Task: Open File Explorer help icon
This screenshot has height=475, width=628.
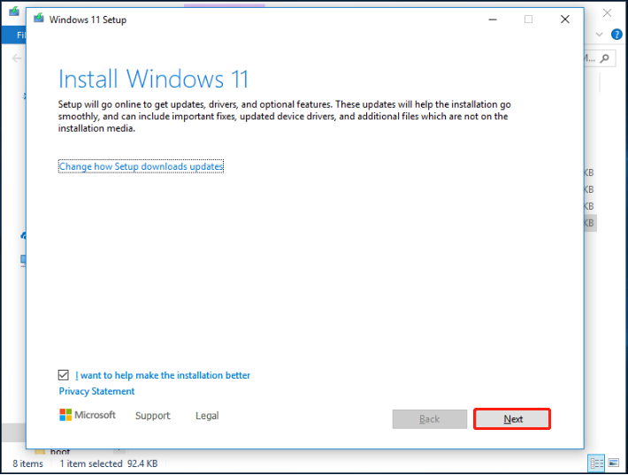Action: point(617,34)
